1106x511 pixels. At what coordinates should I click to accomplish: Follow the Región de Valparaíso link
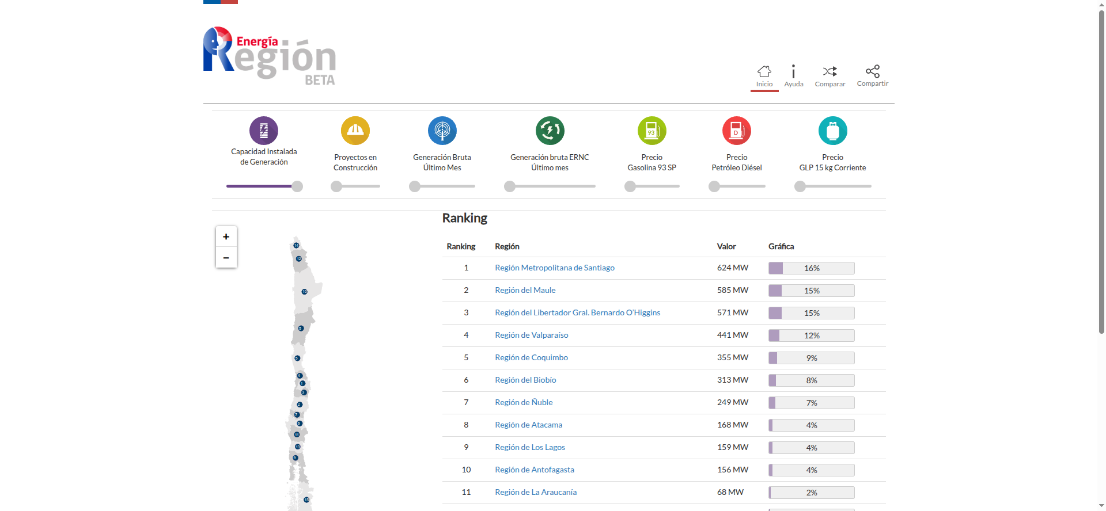(531, 335)
